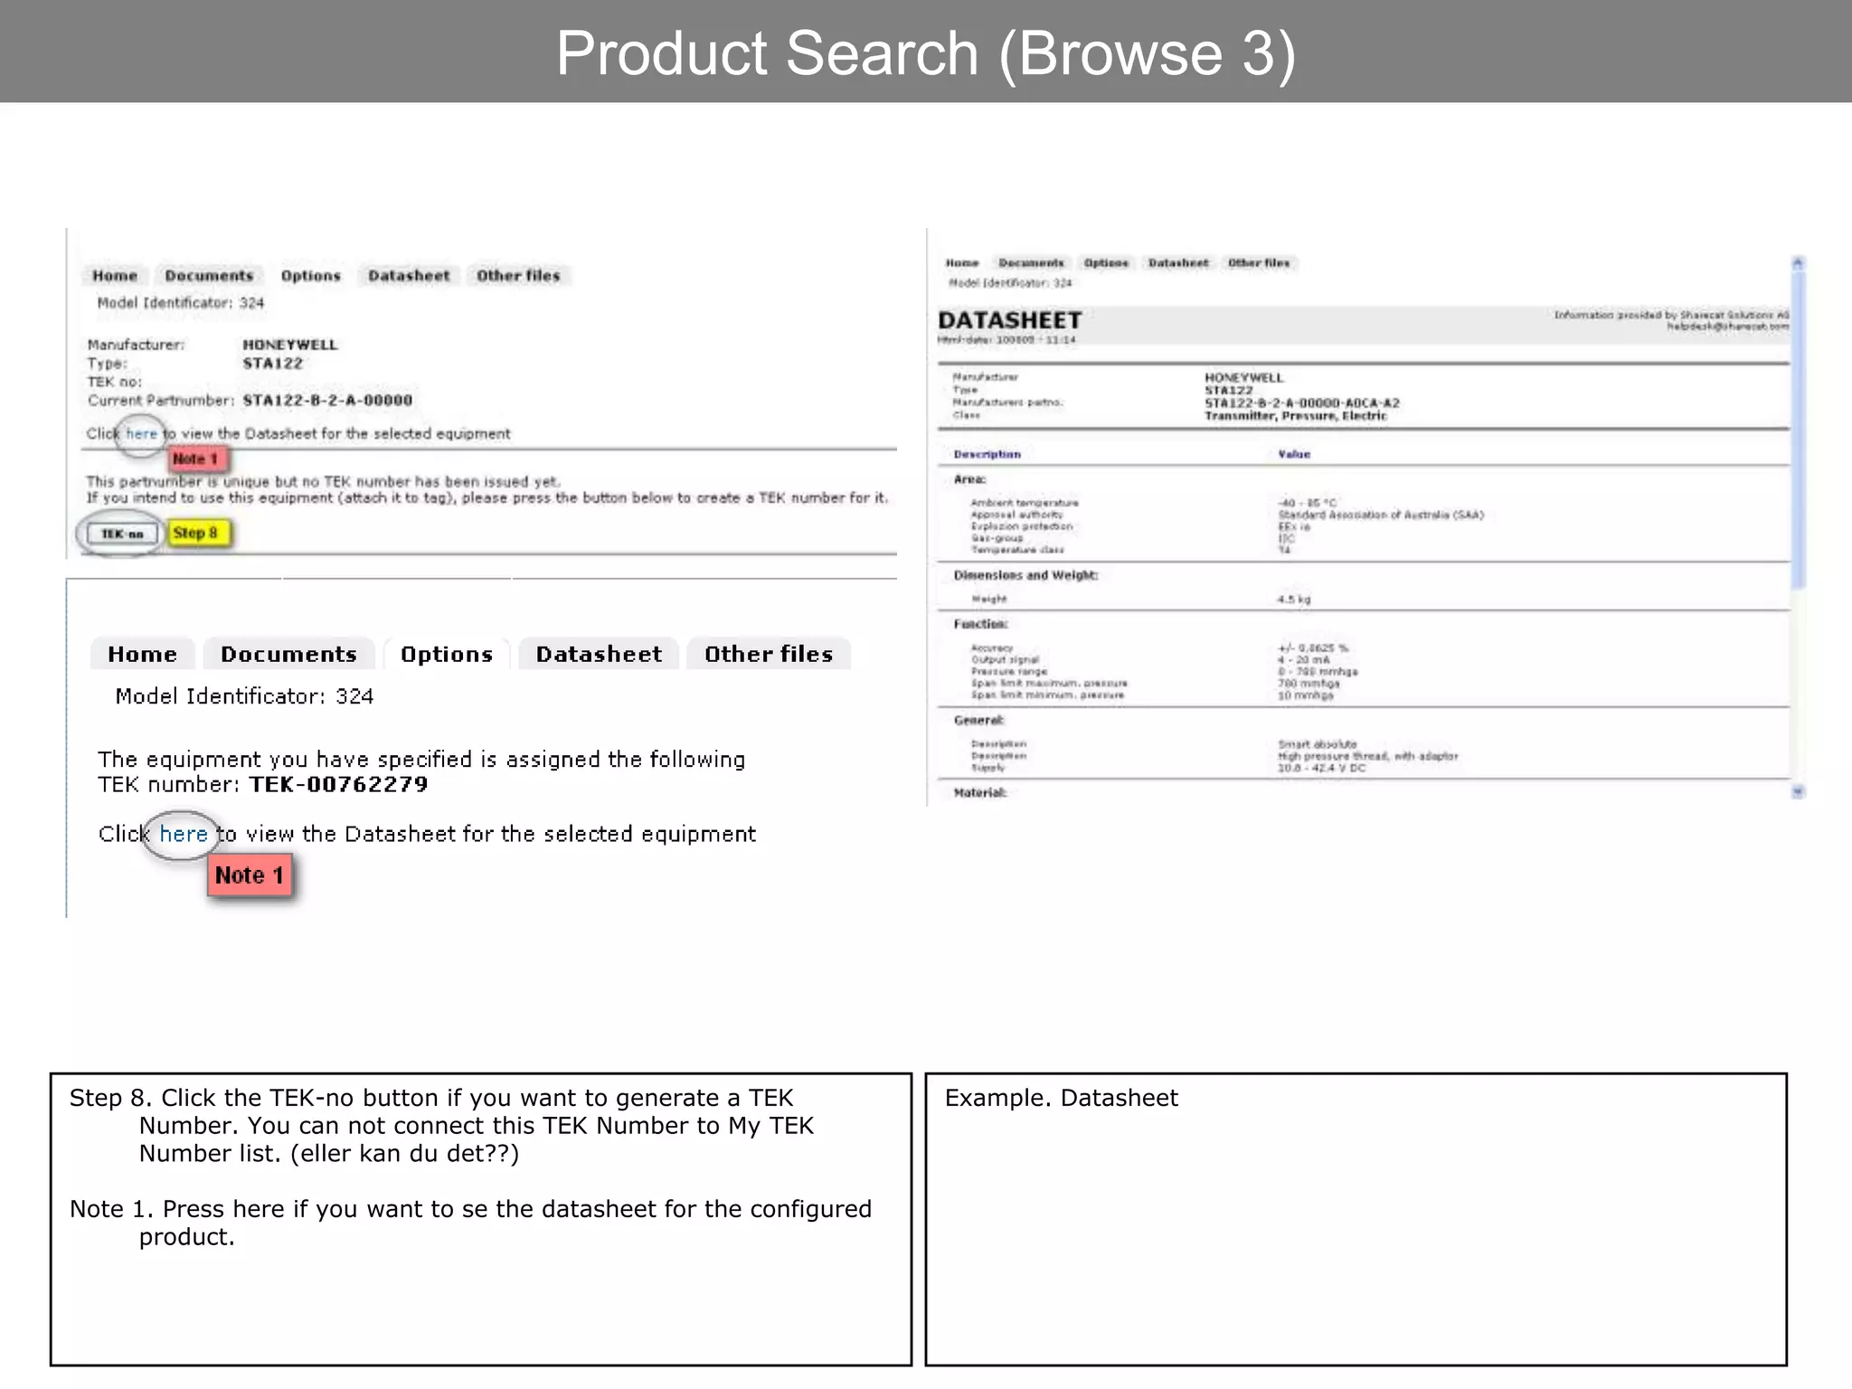The image size is (1852, 1389).
Task: Click 'Standard Association of Australia (SAA)' value
Action: (x=1381, y=515)
